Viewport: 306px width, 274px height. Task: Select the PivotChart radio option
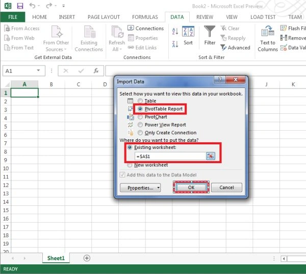pos(140,117)
